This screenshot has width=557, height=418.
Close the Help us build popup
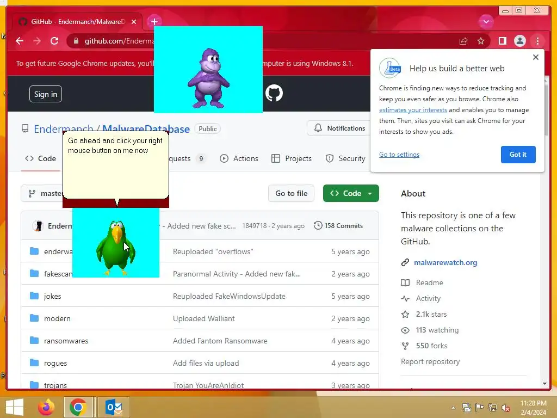coord(536,57)
